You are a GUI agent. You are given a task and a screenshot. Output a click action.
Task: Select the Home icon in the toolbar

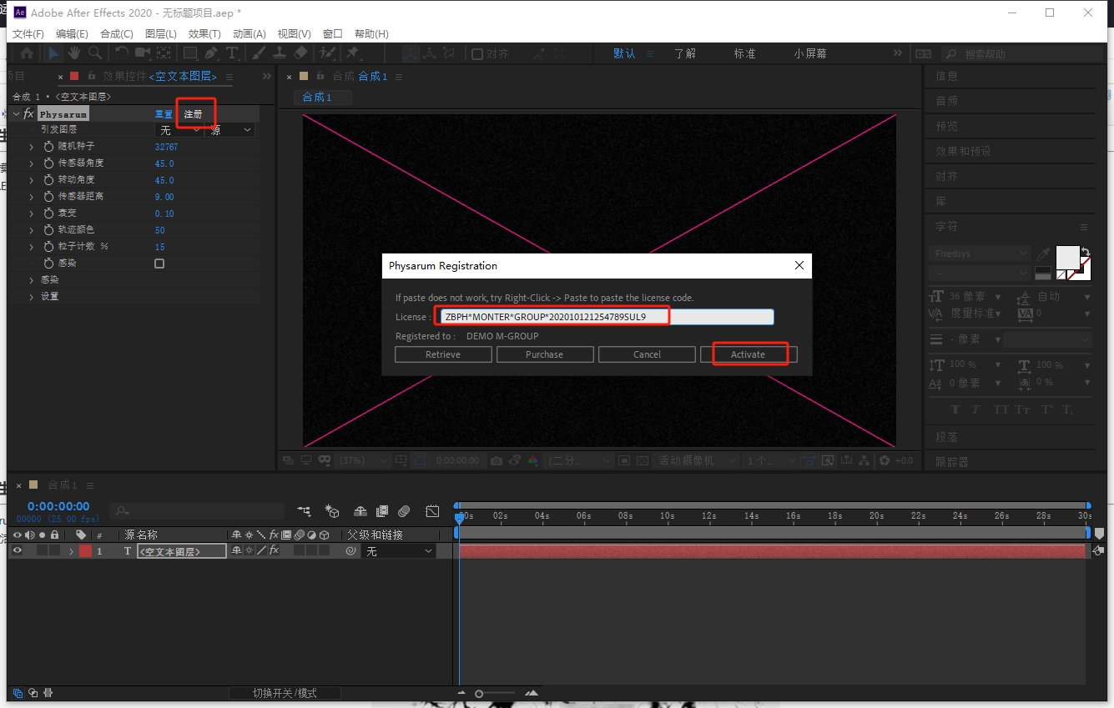point(27,53)
